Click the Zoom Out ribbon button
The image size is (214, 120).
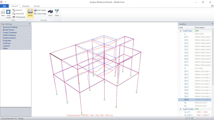point(18,14)
